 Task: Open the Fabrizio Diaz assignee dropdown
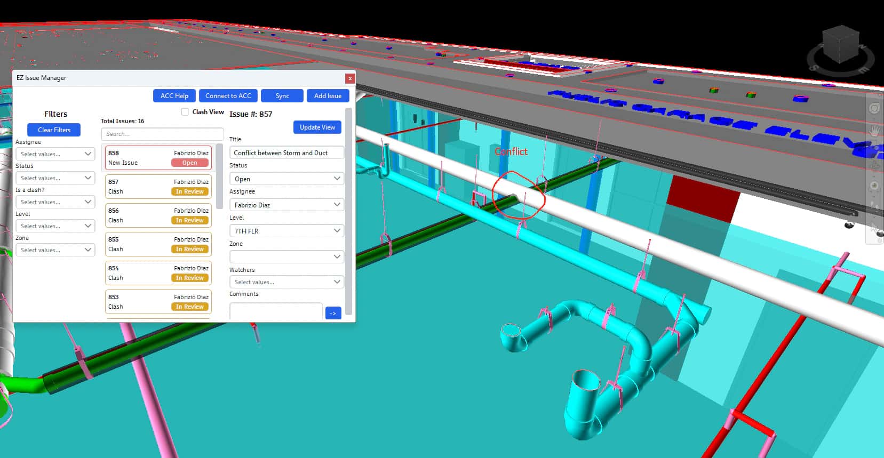pos(286,205)
